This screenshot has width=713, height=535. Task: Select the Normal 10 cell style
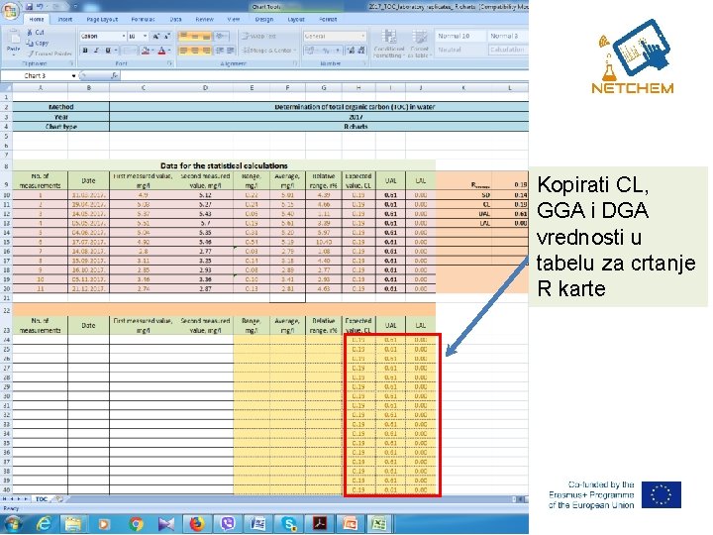pos(459,36)
